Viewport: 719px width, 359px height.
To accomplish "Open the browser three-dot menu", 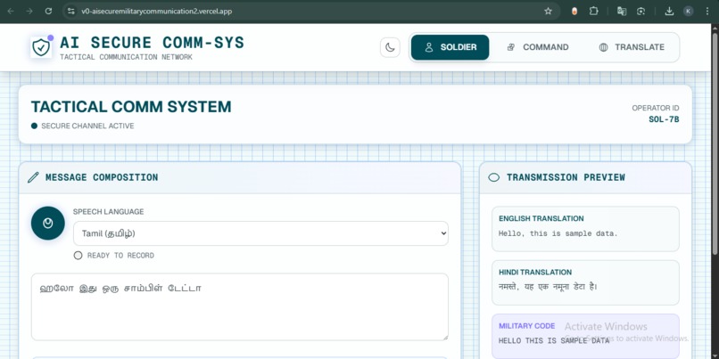I will point(707,11).
